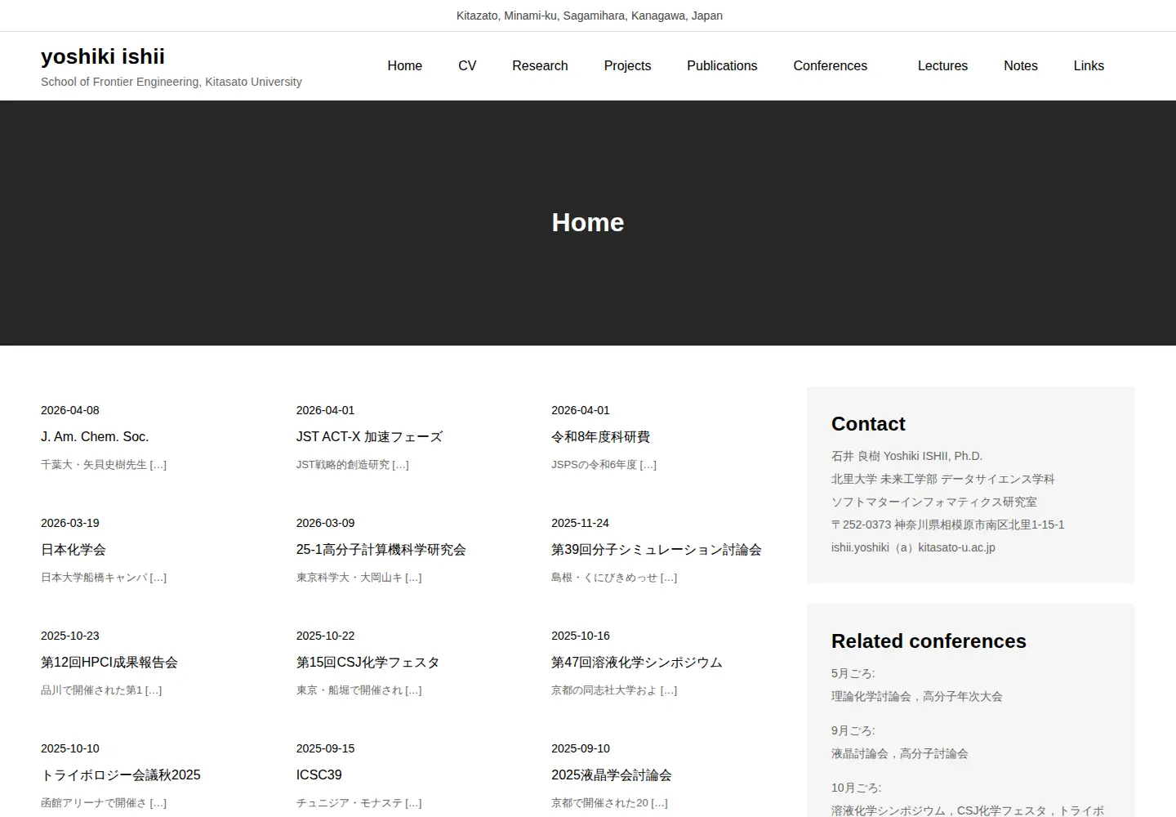Open the 第47回溶液化学シンポジウム post
1176x817 pixels.
[637, 663]
